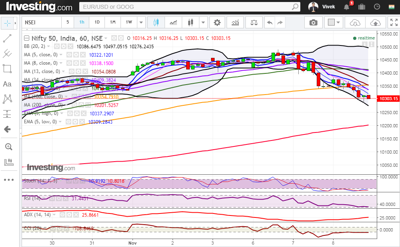Expand the timeframe interval dropdown arrow
Image resolution: width=400 pixels, height=247 pixels.
(x=141, y=22)
